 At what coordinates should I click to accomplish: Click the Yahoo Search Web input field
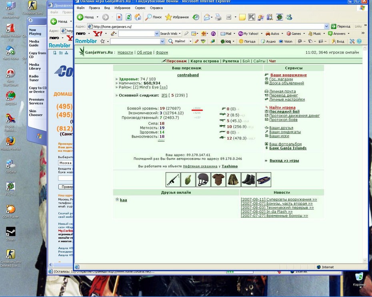click(137, 34)
